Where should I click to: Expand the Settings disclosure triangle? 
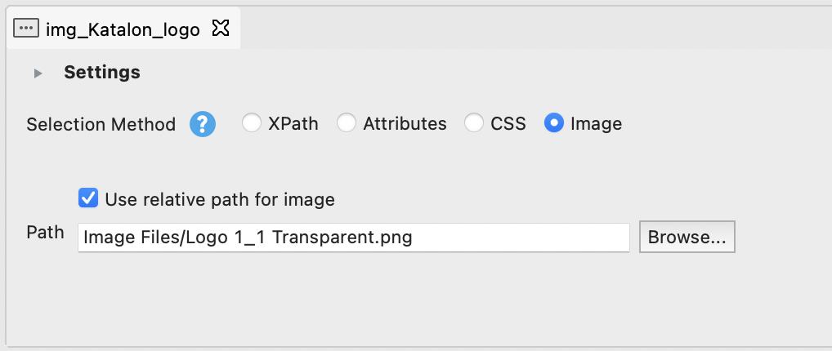pos(38,73)
